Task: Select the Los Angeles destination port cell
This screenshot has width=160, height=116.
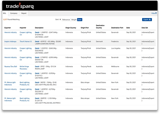Action: (116, 48)
